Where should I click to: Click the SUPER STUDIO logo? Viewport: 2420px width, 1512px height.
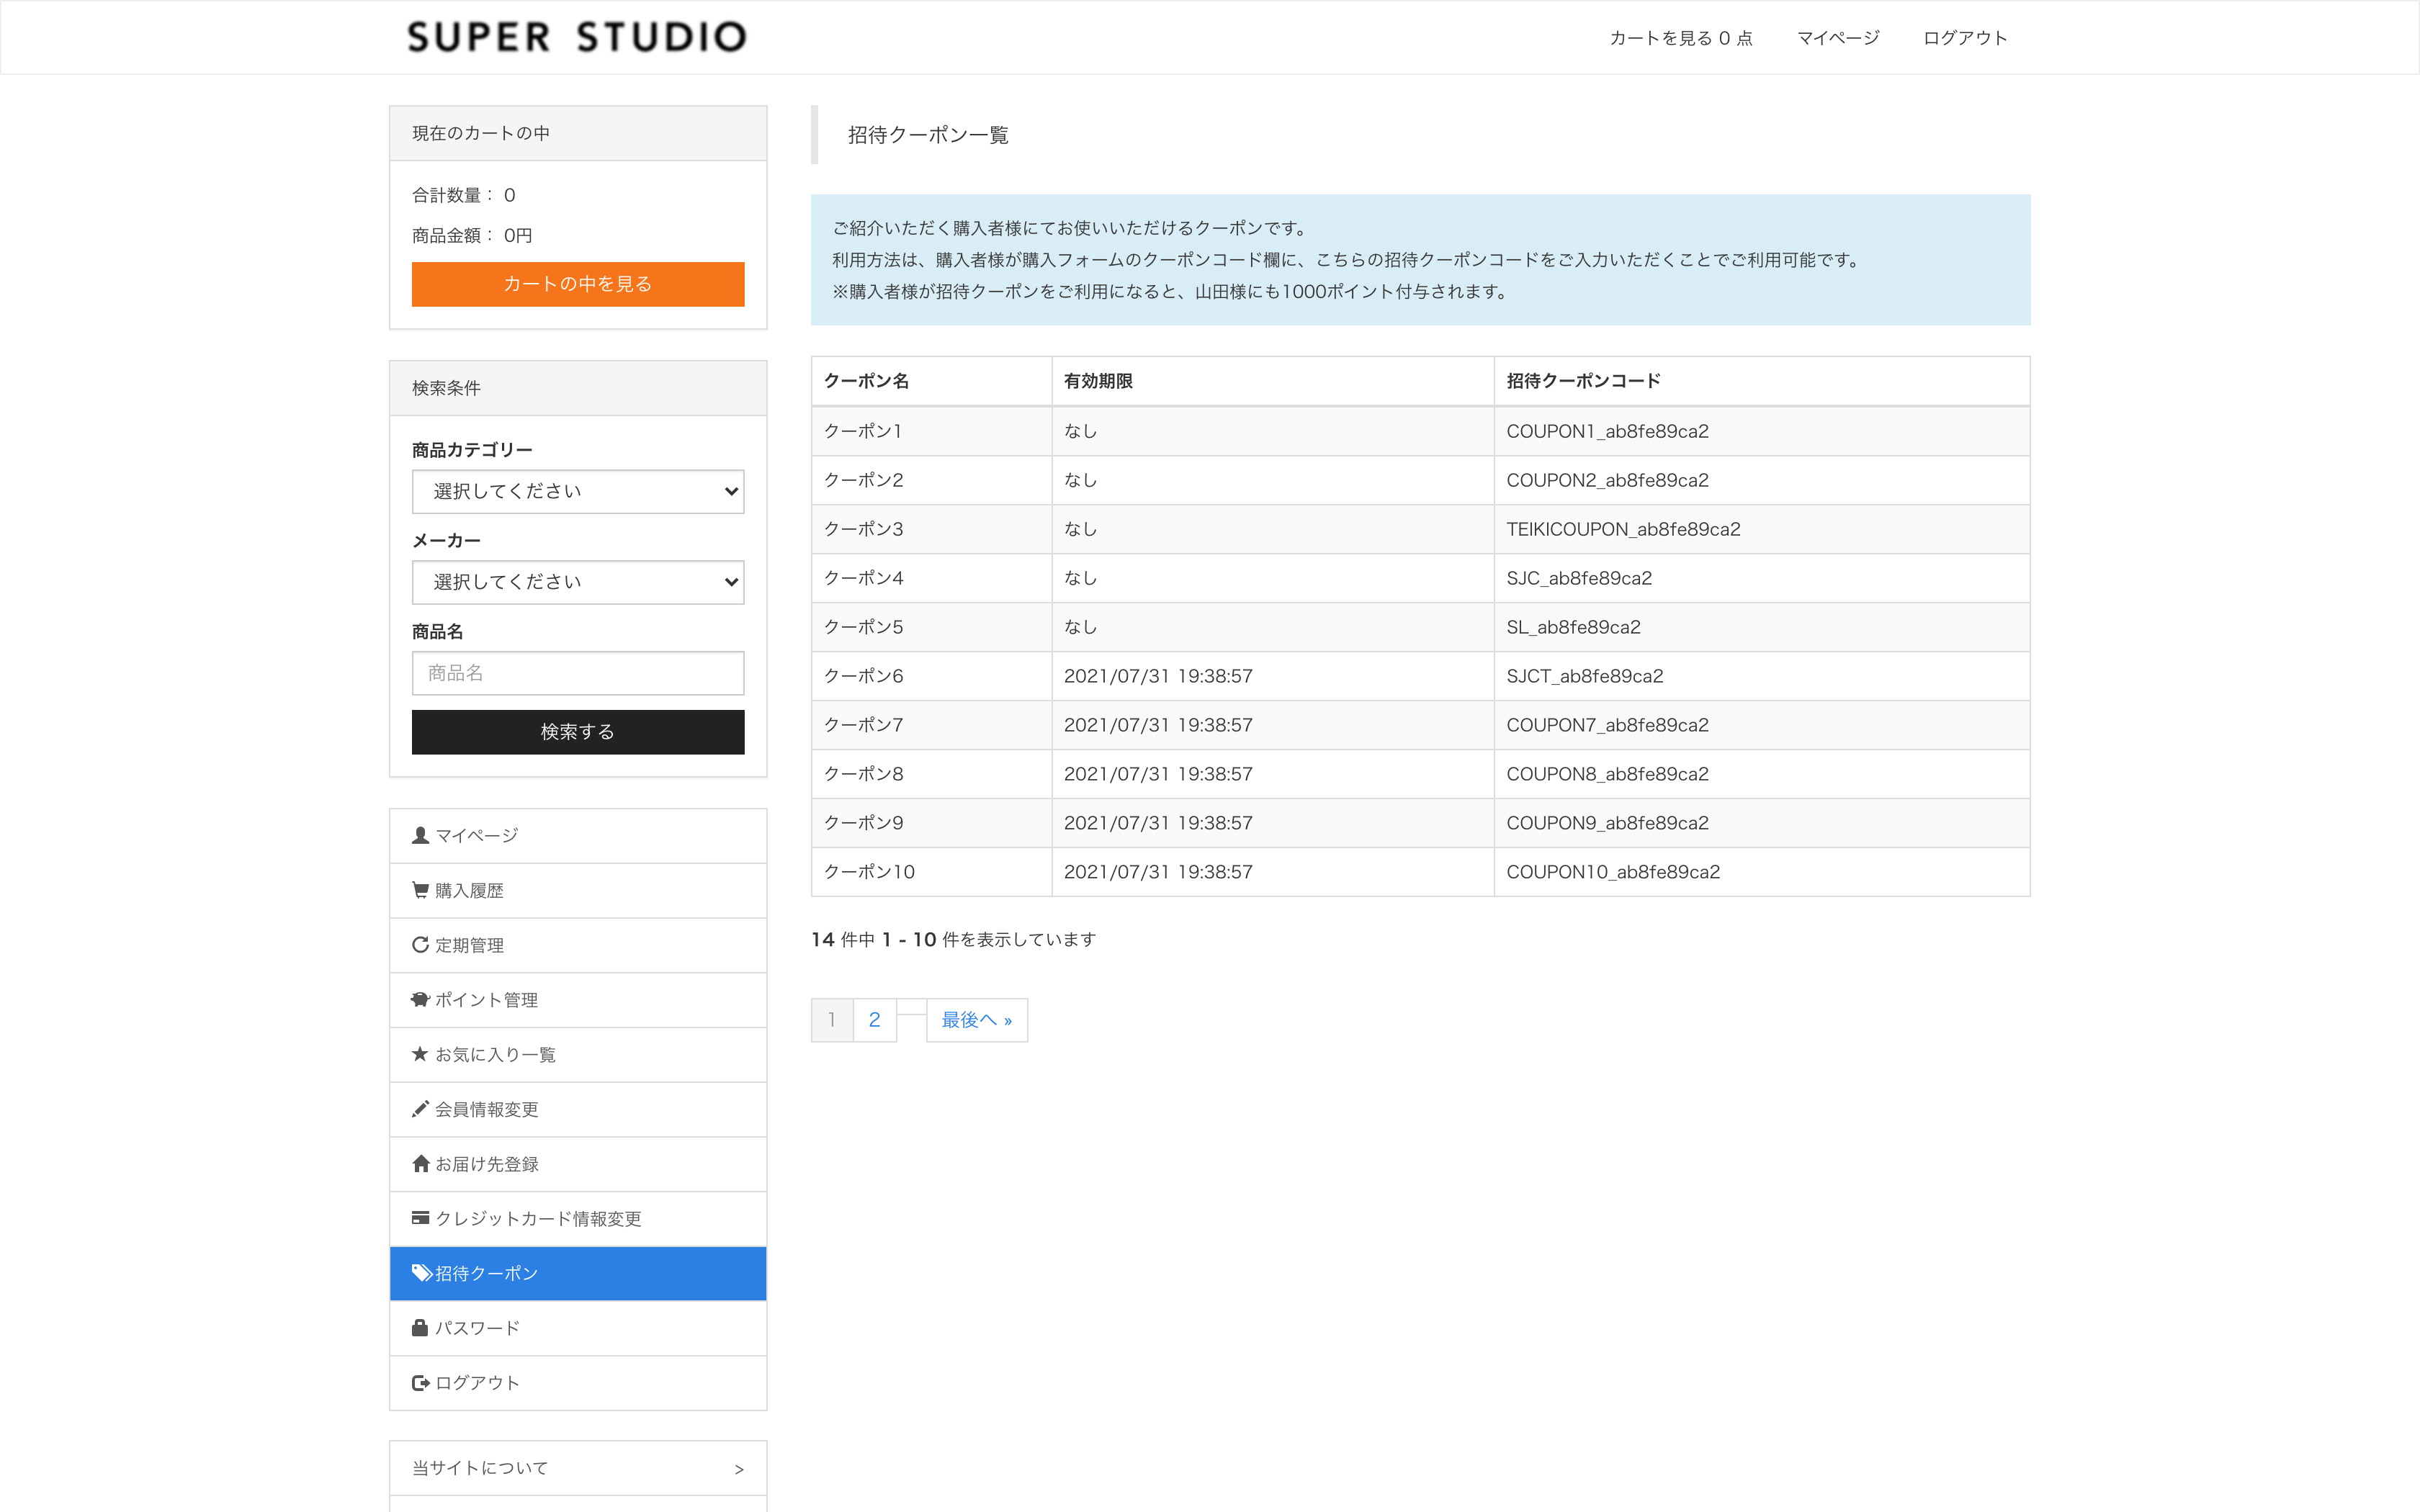[x=577, y=37]
